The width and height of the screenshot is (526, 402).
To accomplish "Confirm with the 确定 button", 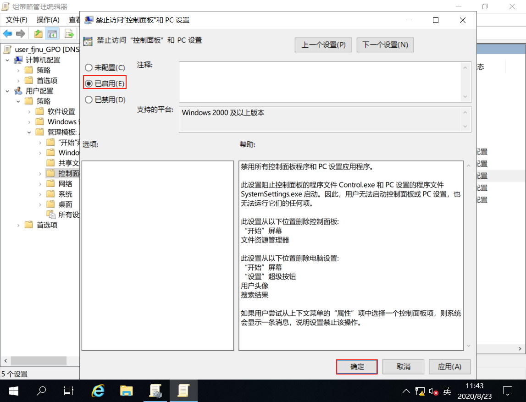I will (x=357, y=367).
